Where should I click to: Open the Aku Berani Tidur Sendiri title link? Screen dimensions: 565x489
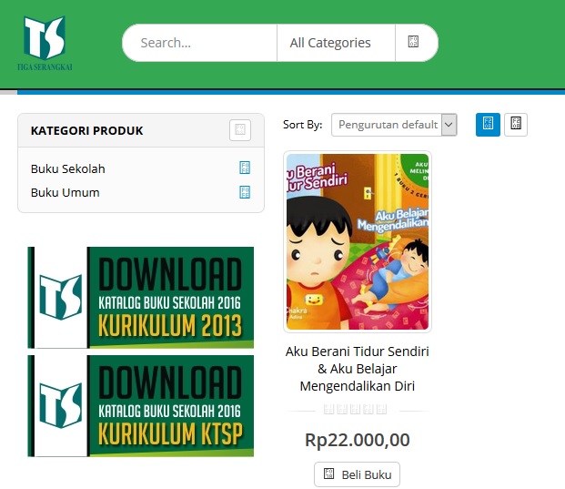[x=357, y=369]
